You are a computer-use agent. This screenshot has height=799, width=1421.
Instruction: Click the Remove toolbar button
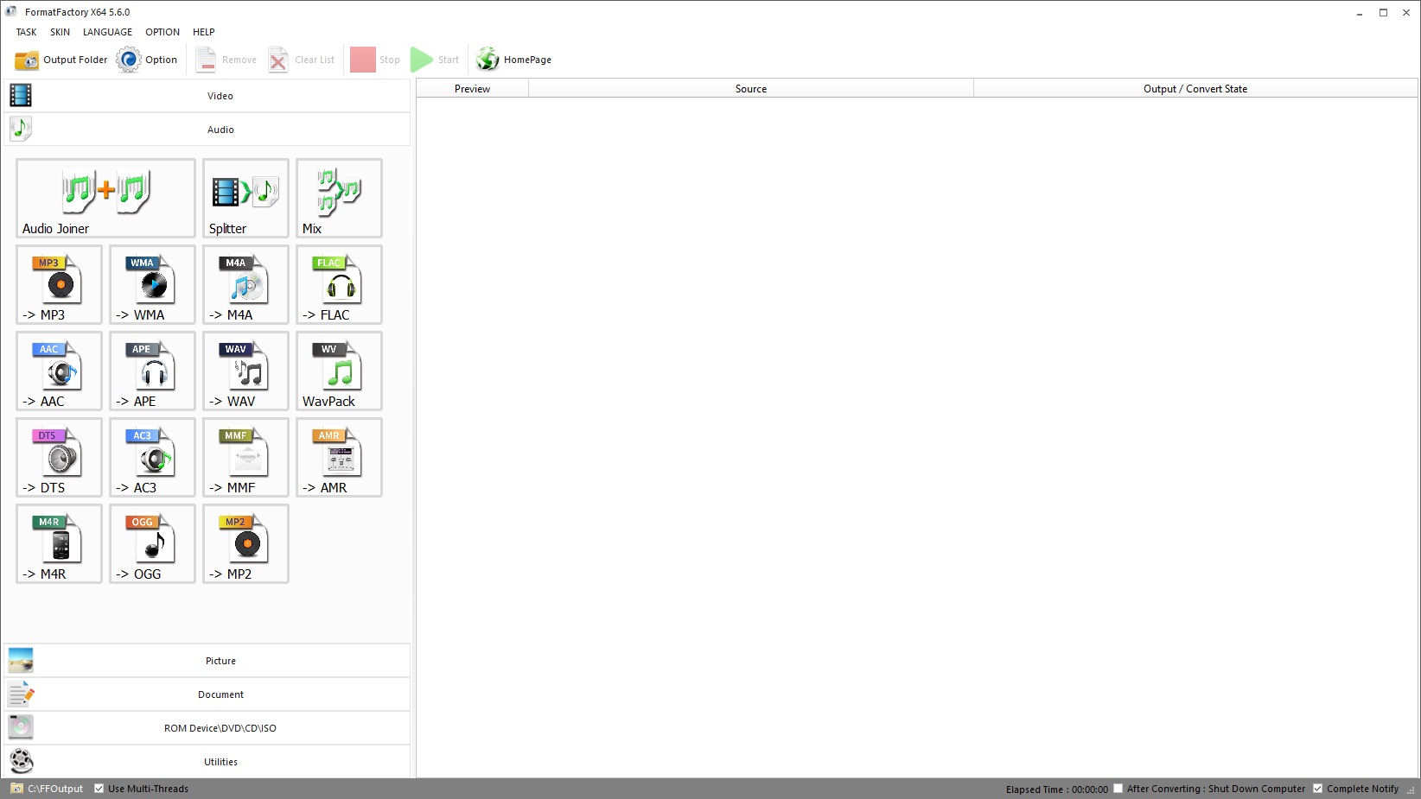226,60
